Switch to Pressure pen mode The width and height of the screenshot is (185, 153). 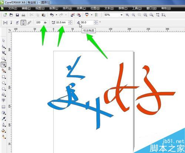pyautogui.click(x=29, y=22)
